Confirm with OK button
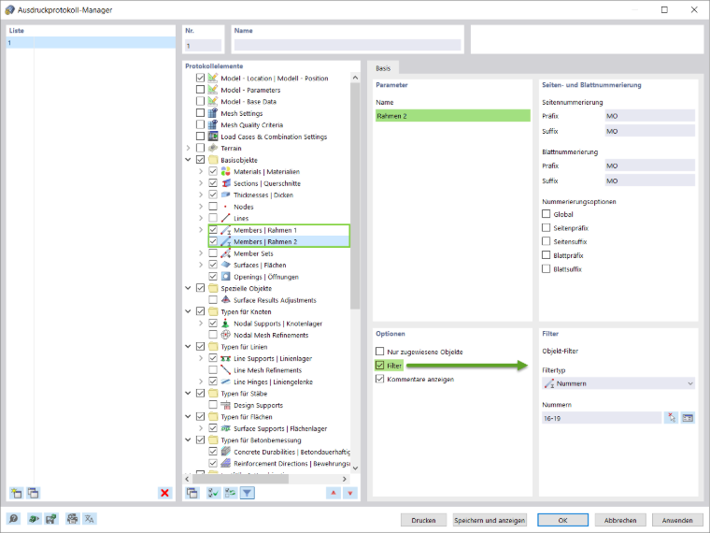Viewport: 710px width, 533px height. [x=562, y=520]
